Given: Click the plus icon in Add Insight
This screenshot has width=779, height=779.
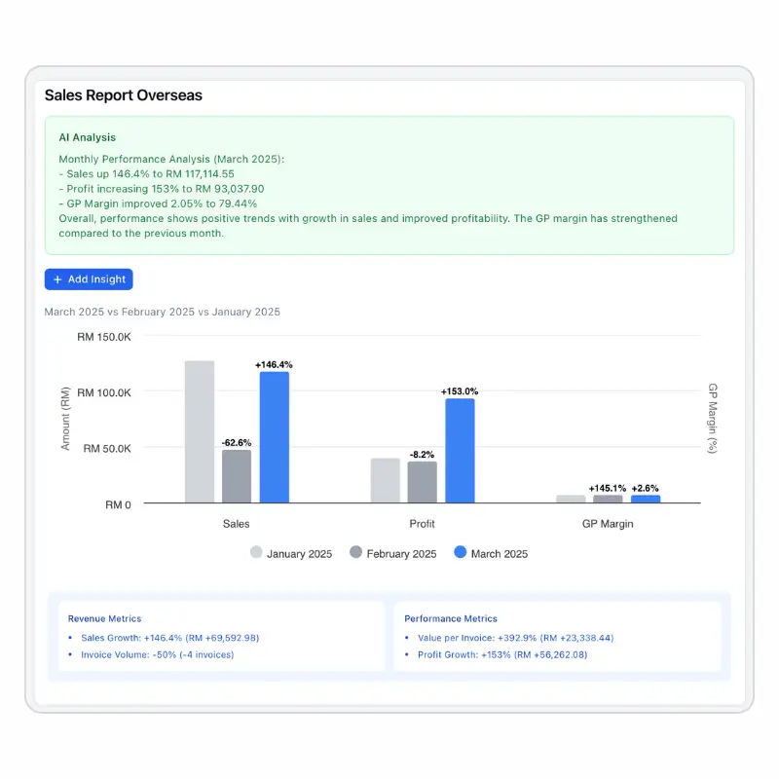Looking at the screenshot, I should (57, 279).
